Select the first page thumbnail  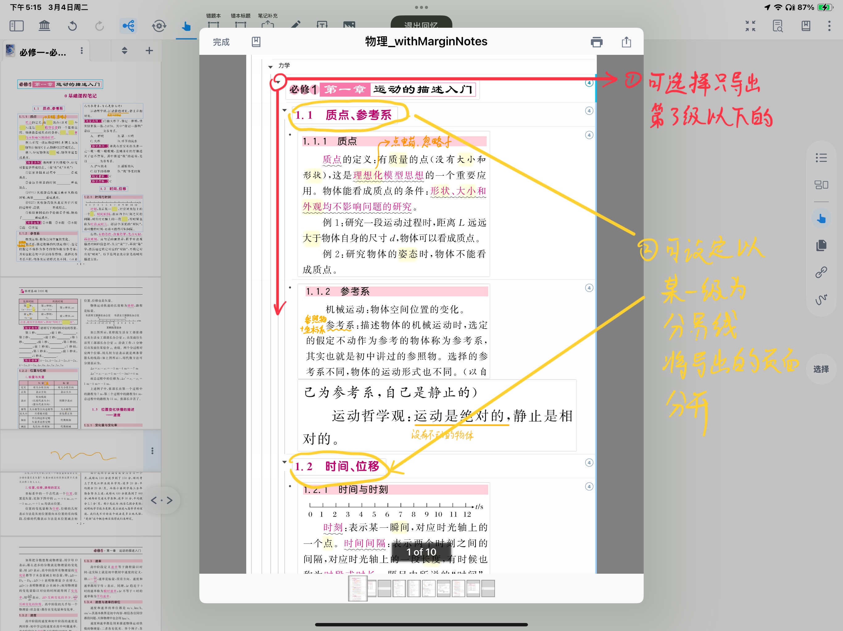tap(358, 588)
